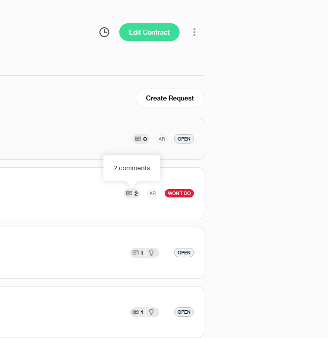Click the Edit Contract button
Screen dimensions: 328x338
pos(149,32)
